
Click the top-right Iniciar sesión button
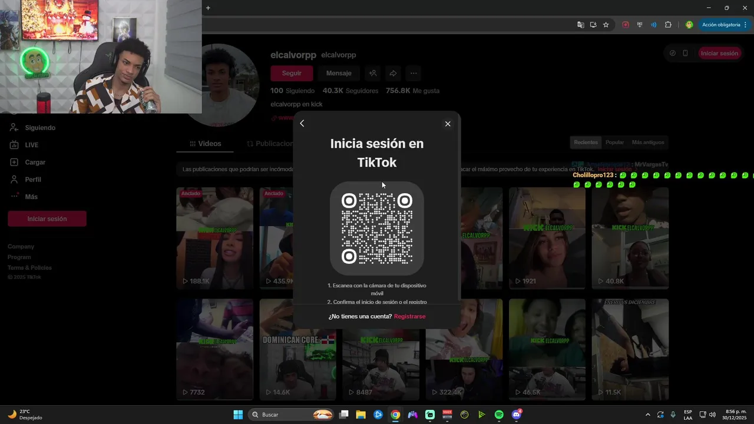pos(719,53)
